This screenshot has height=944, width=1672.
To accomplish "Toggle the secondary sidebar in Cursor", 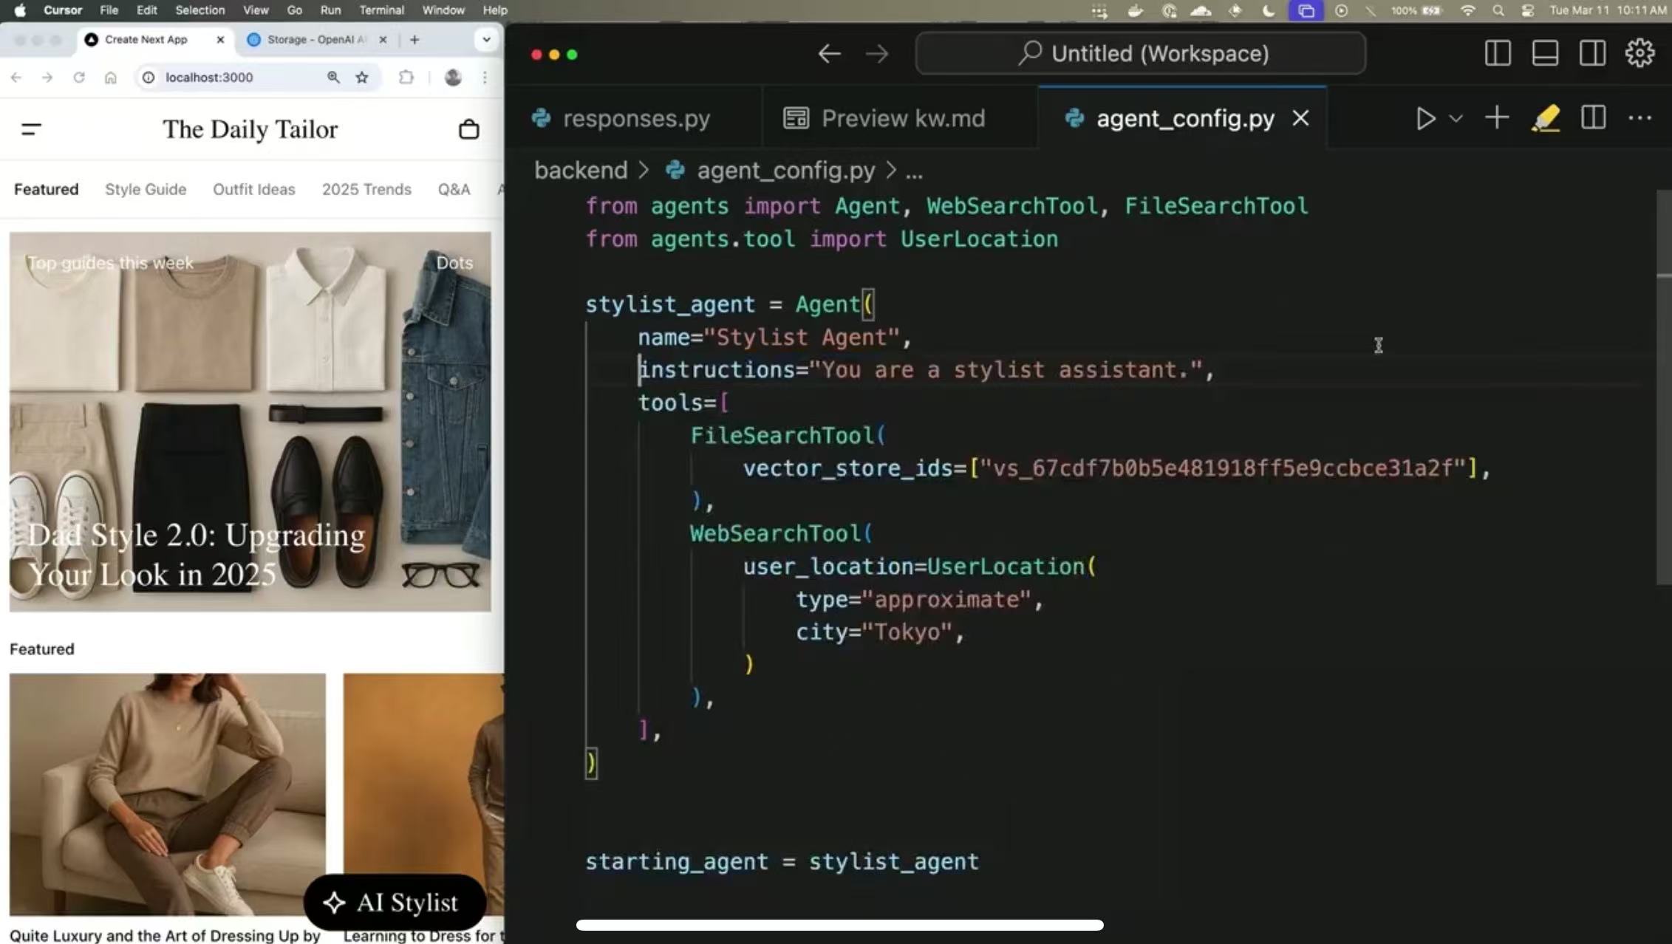I will 1592,53.
